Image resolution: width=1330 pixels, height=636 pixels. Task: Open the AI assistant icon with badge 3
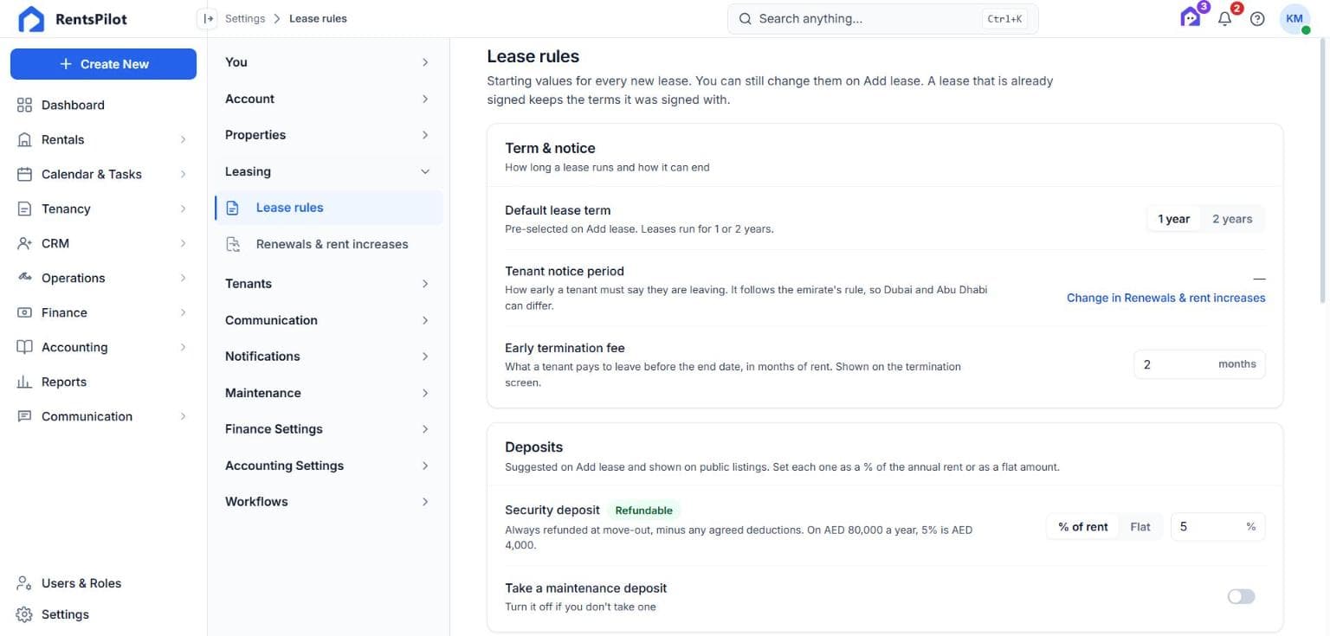(x=1191, y=18)
